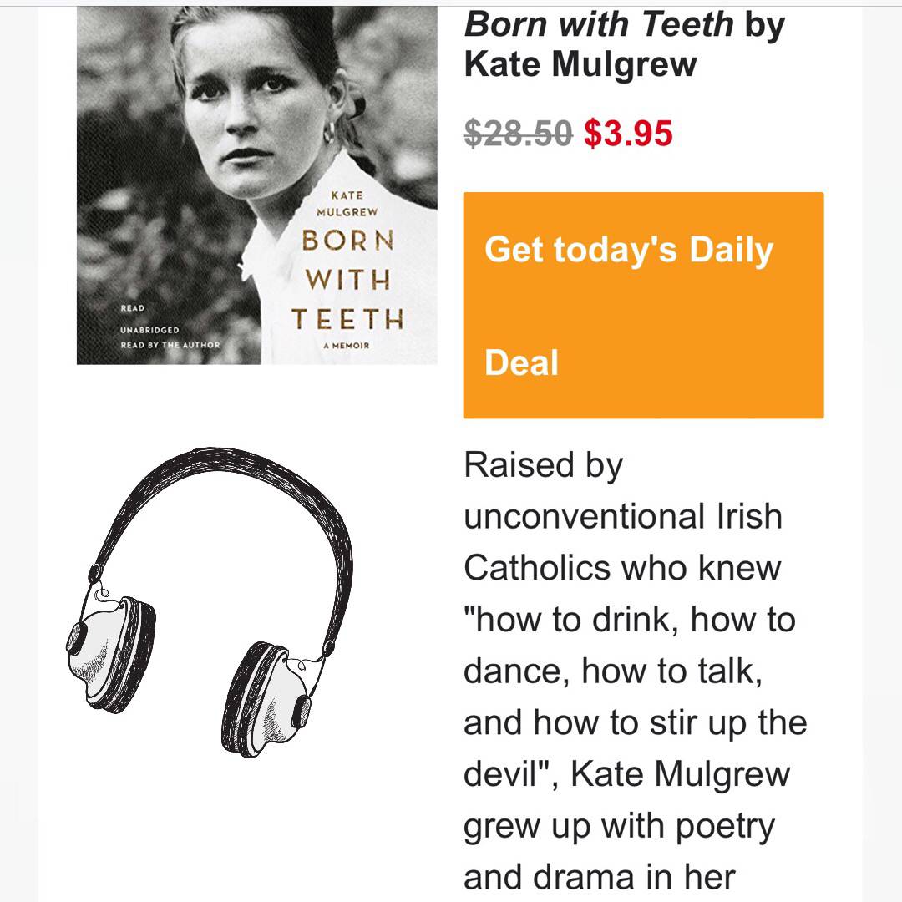The width and height of the screenshot is (902, 902).
Task: Click the italic Born with Teeth heading
Action: click(x=596, y=25)
